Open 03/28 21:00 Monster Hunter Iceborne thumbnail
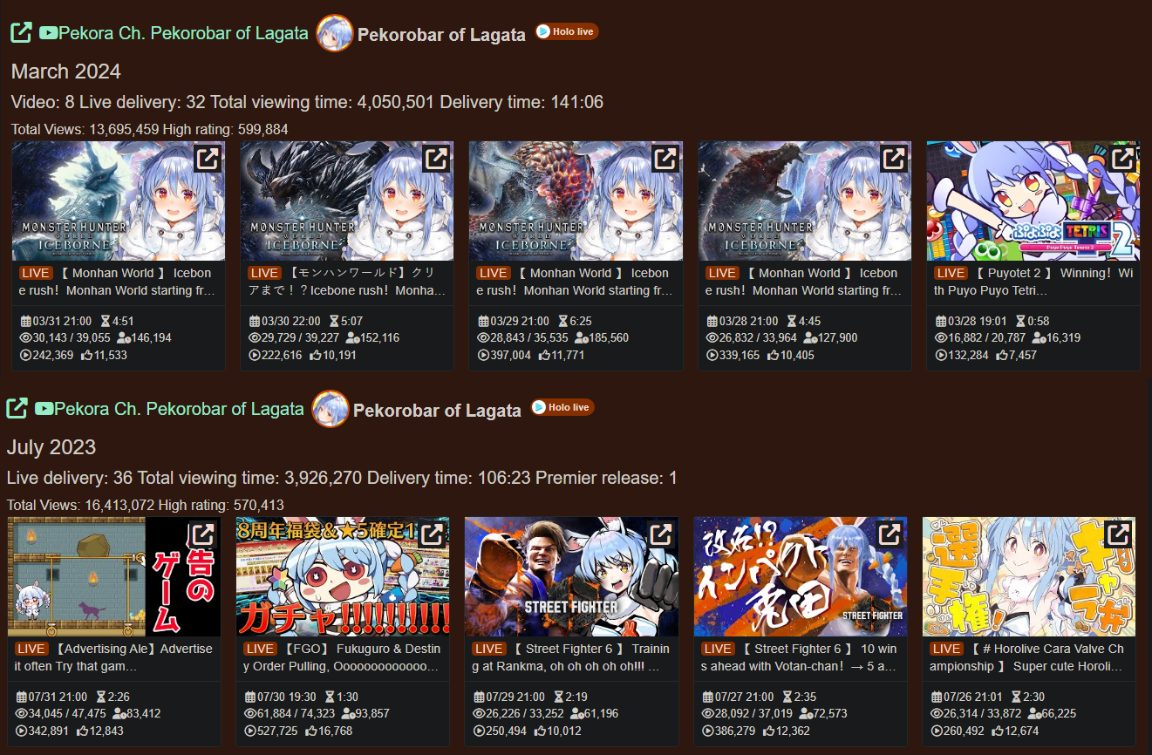Image resolution: width=1152 pixels, height=755 pixels. coord(804,201)
